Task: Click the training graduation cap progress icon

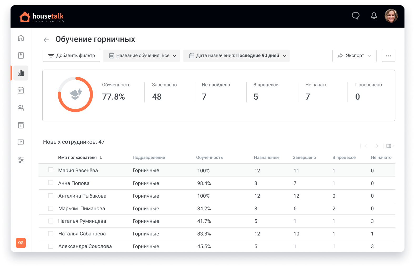Action: coord(76,94)
